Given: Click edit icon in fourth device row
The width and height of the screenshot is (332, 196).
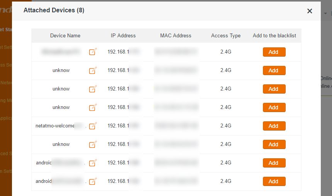Looking at the screenshot, I should click(93, 107).
